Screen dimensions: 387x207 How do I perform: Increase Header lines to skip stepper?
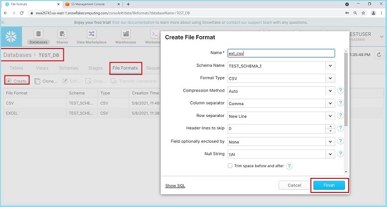point(330,127)
